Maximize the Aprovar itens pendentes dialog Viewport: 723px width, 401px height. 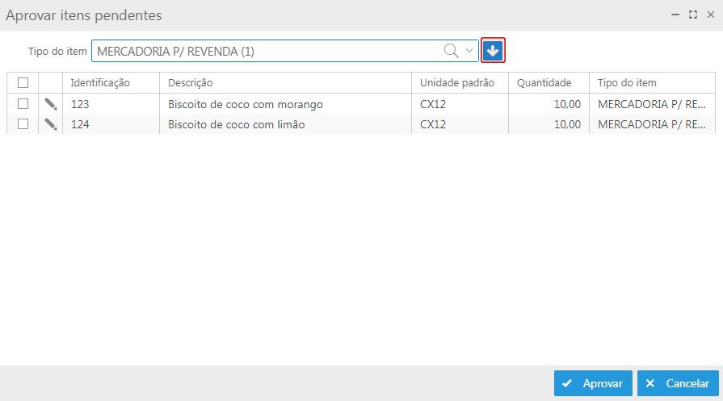tap(692, 15)
